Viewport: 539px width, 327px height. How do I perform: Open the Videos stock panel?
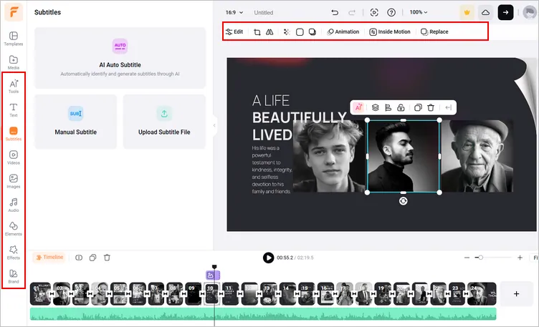[x=14, y=157]
